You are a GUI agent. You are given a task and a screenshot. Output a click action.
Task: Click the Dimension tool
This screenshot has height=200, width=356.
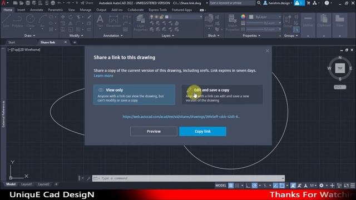pos(113,21)
